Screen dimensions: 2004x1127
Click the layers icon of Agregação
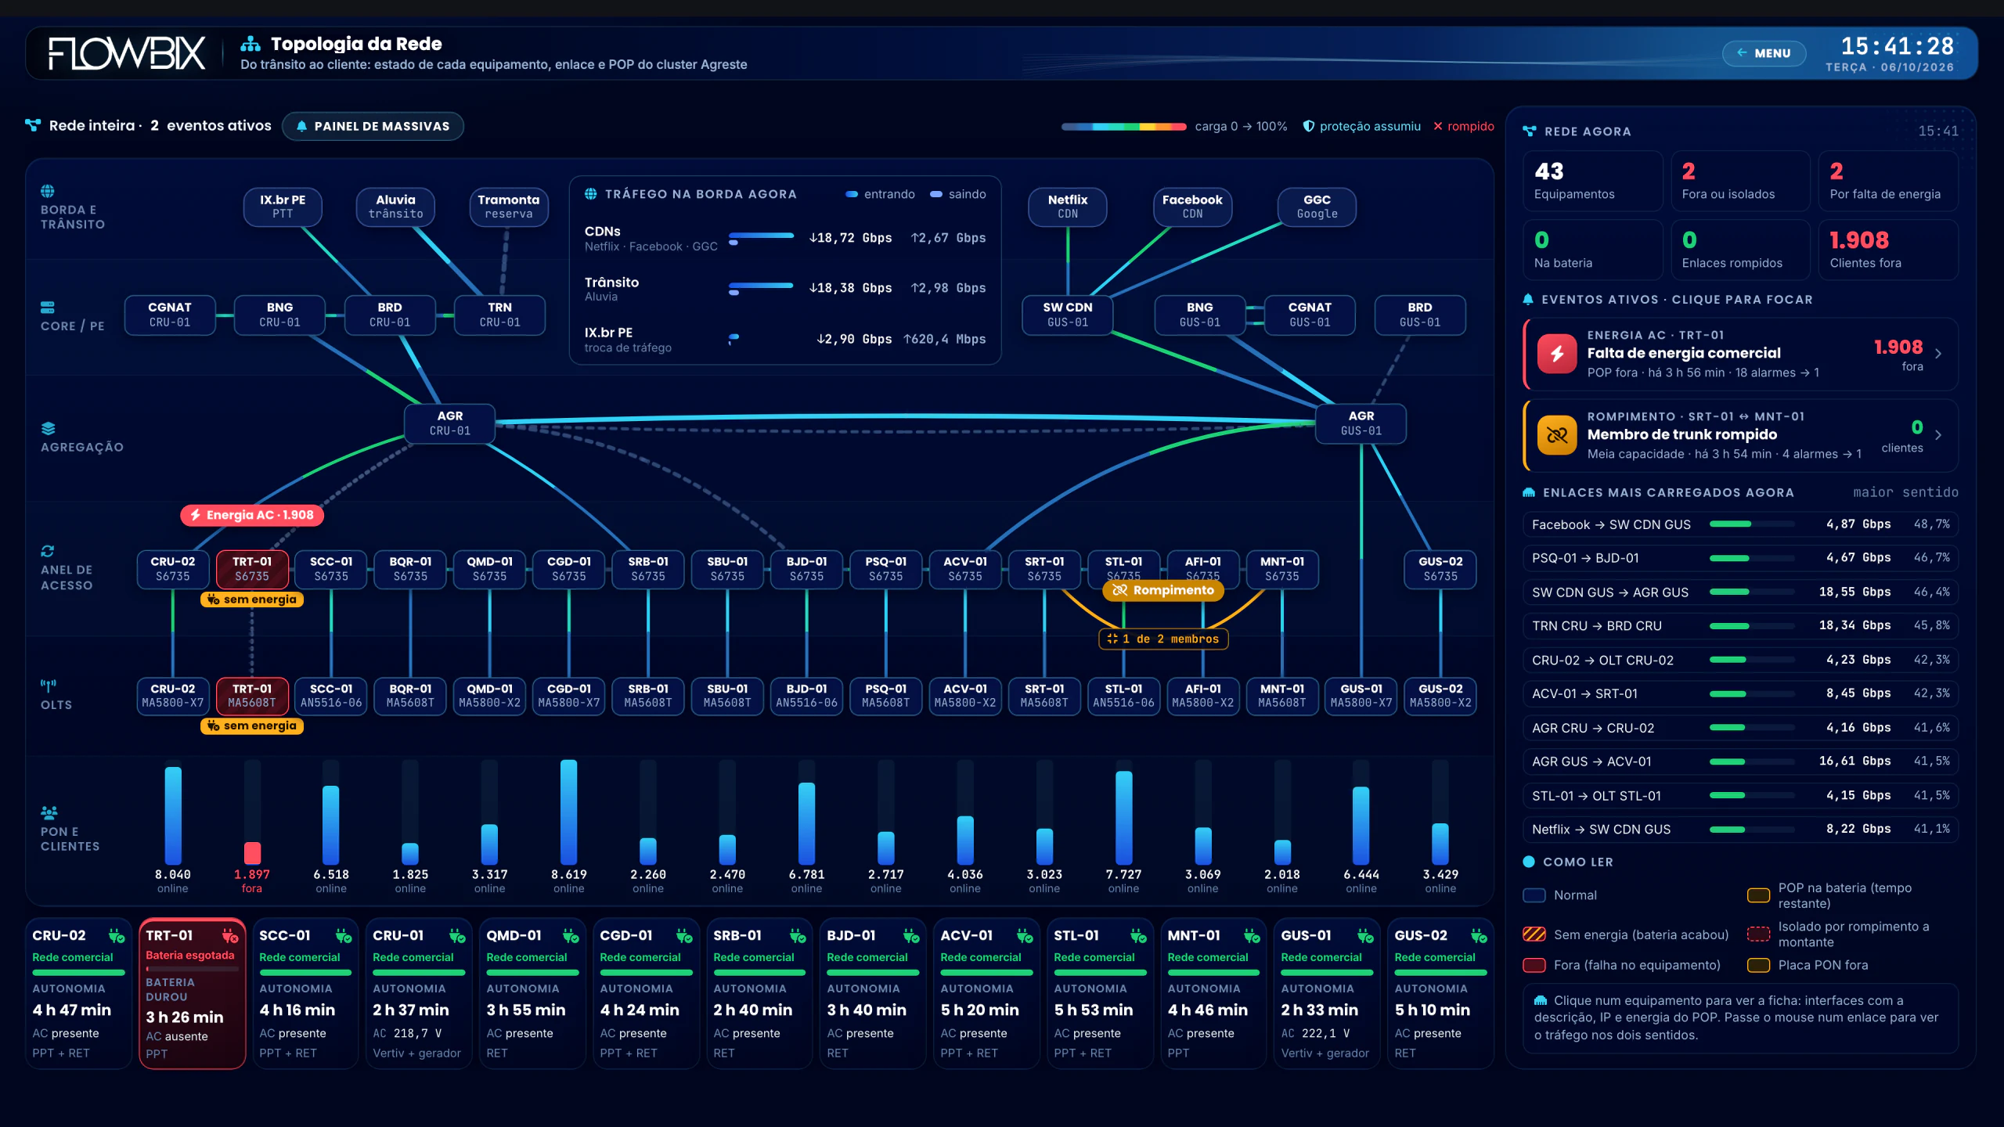coord(48,428)
